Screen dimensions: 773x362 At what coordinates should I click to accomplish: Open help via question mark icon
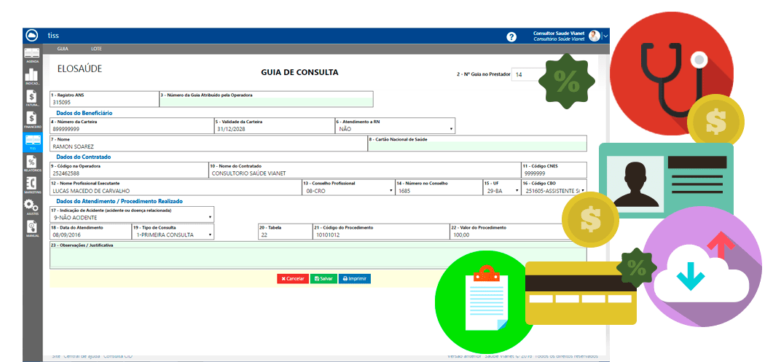pyautogui.click(x=511, y=36)
